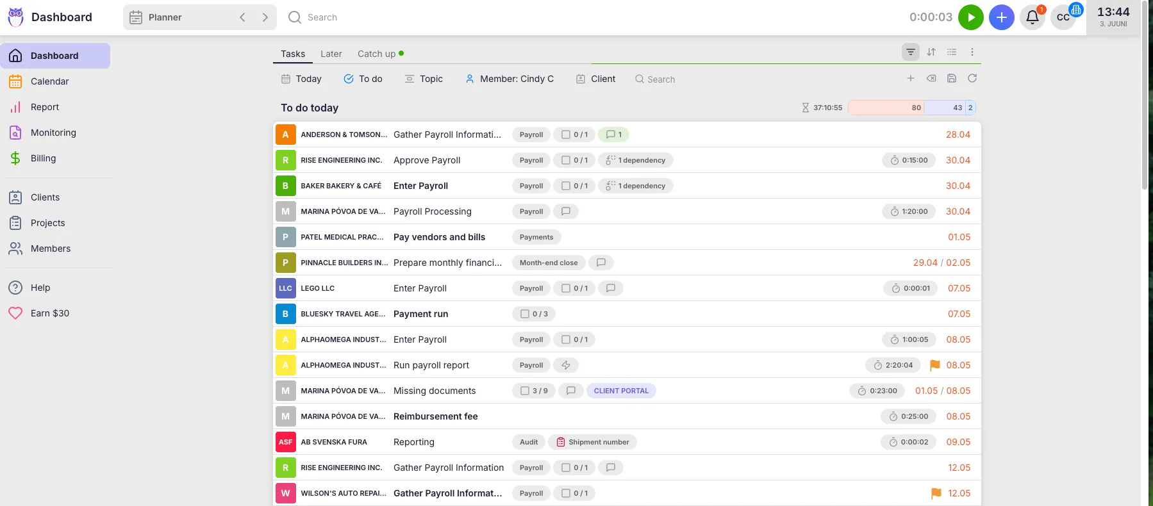The height and width of the screenshot is (506, 1153).
Task: Open Calendar in the sidebar
Action: pos(49,81)
